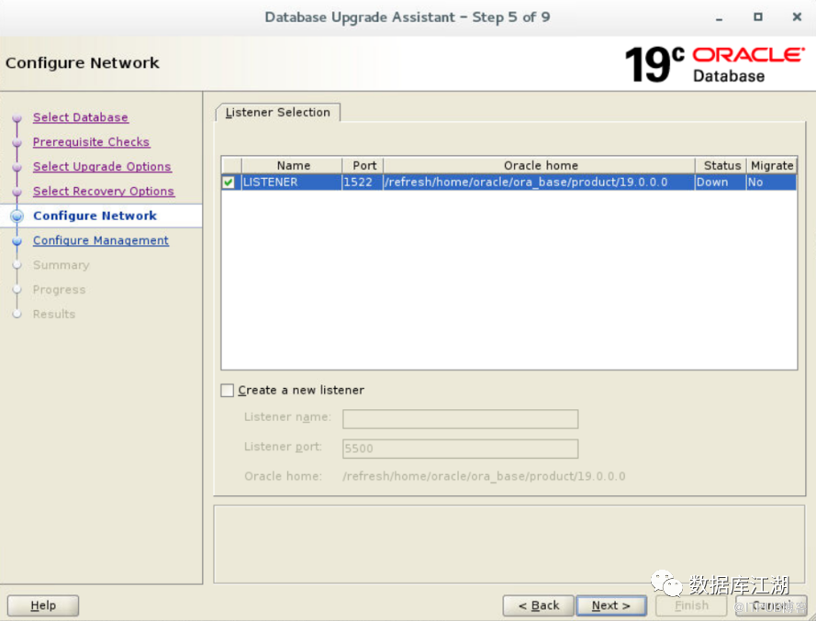816x621 pixels.
Task: Close the Database Upgrade Assistant window
Action: 797,17
